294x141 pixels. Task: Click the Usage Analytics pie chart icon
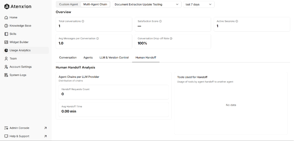click(x=6, y=50)
